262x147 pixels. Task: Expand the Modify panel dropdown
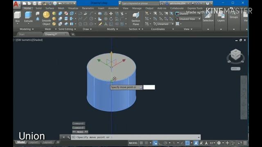click(112, 29)
